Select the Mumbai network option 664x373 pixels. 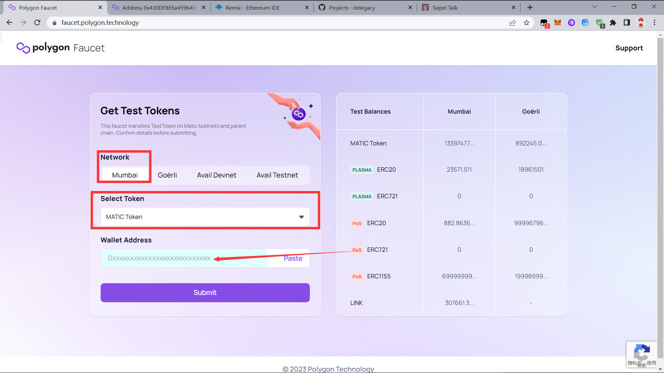[x=125, y=175]
